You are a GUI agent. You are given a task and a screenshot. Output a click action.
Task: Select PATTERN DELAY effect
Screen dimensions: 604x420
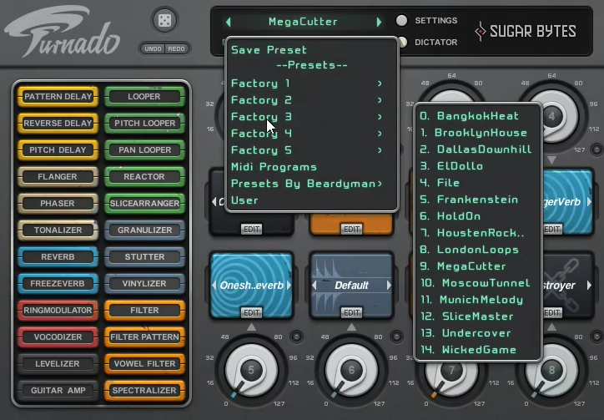pos(58,96)
